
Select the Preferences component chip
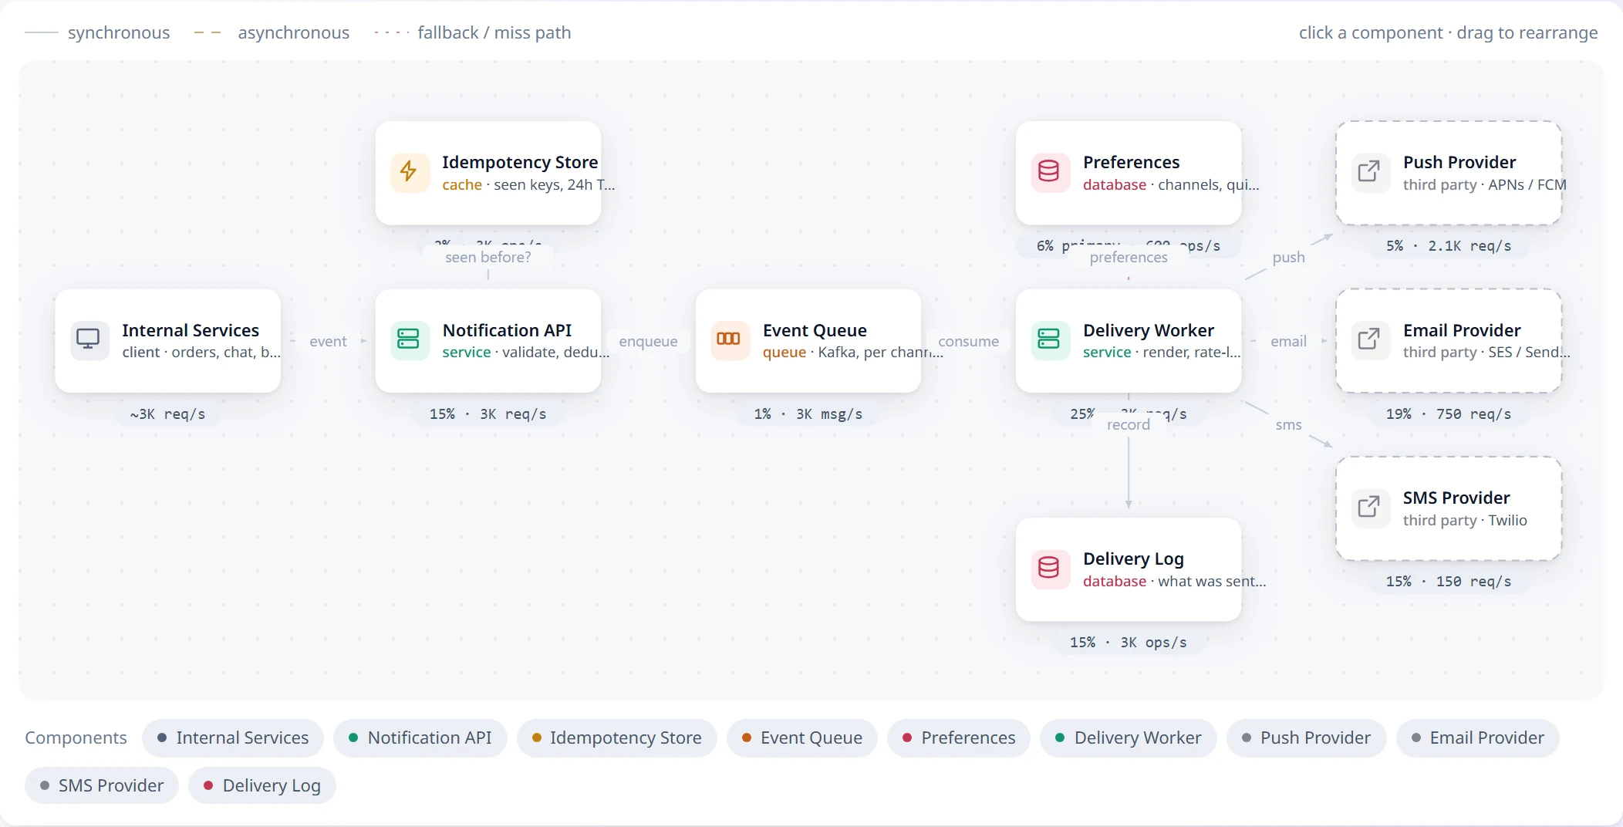click(x=959, y=738)
